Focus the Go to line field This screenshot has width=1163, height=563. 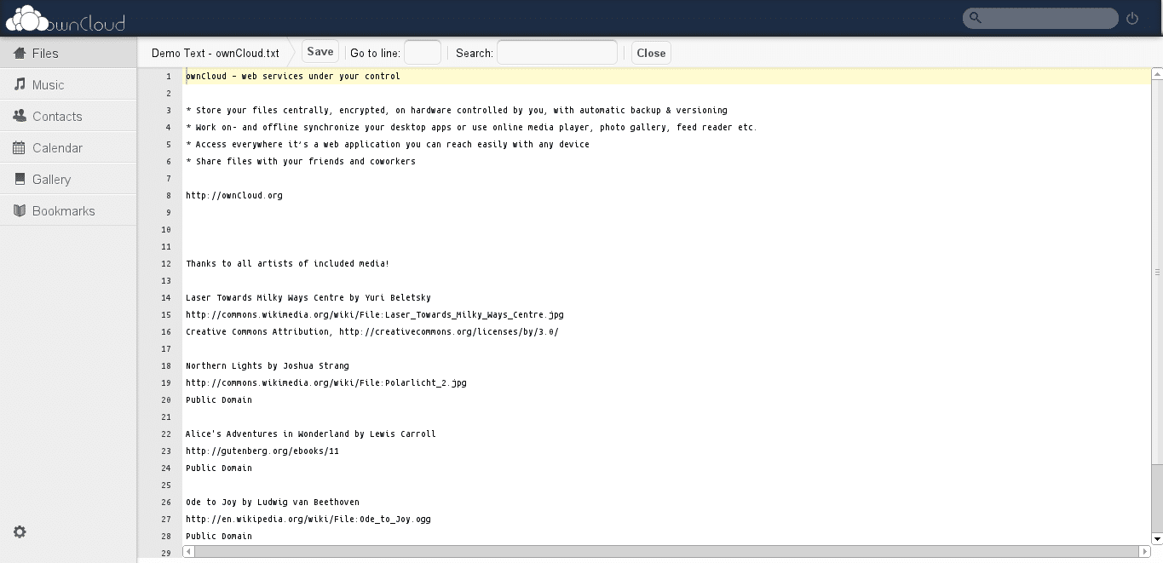[x=423, y=53]
